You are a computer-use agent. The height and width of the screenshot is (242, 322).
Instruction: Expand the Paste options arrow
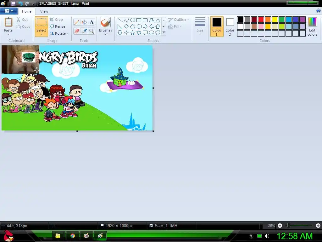[8, 34]
